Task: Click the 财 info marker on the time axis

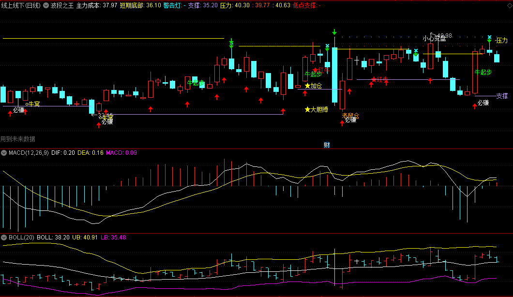Action: click(327, 145)
